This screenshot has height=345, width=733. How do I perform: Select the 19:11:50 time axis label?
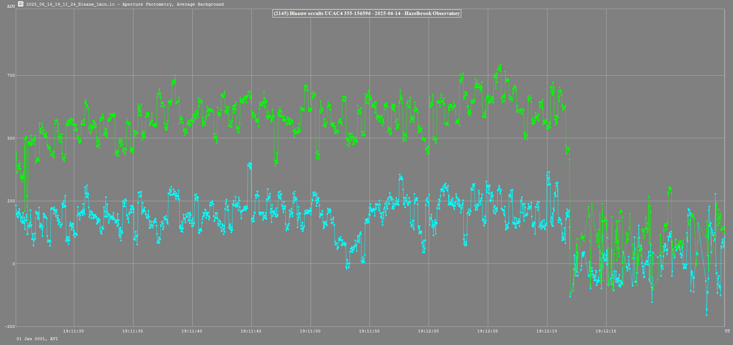click(x=310, y=331)
